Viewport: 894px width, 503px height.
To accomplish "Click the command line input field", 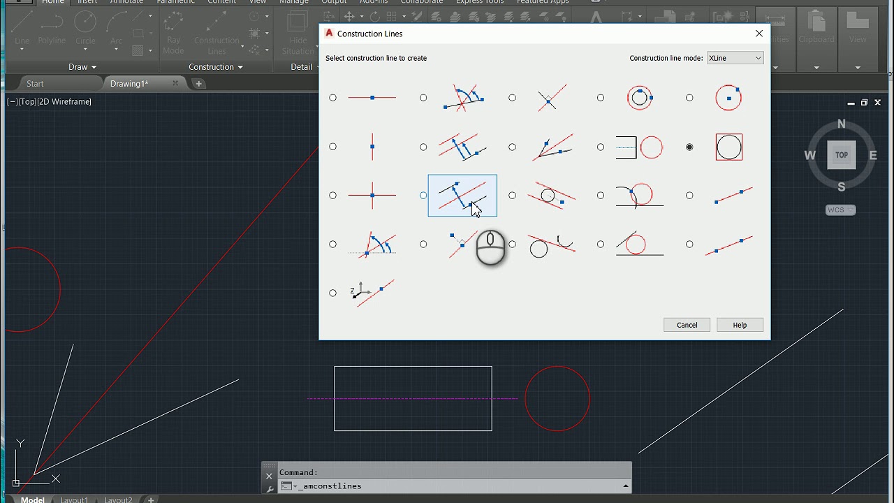I will [x=454, y=486].
